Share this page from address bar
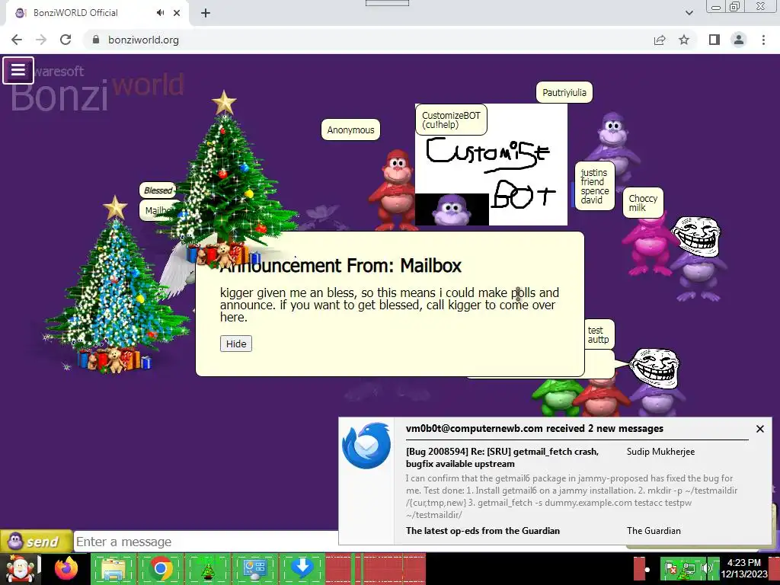The image size is (780, 585). [660, 40]
